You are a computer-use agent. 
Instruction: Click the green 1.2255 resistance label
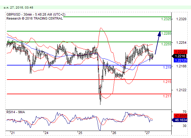[x=166, y=44]
